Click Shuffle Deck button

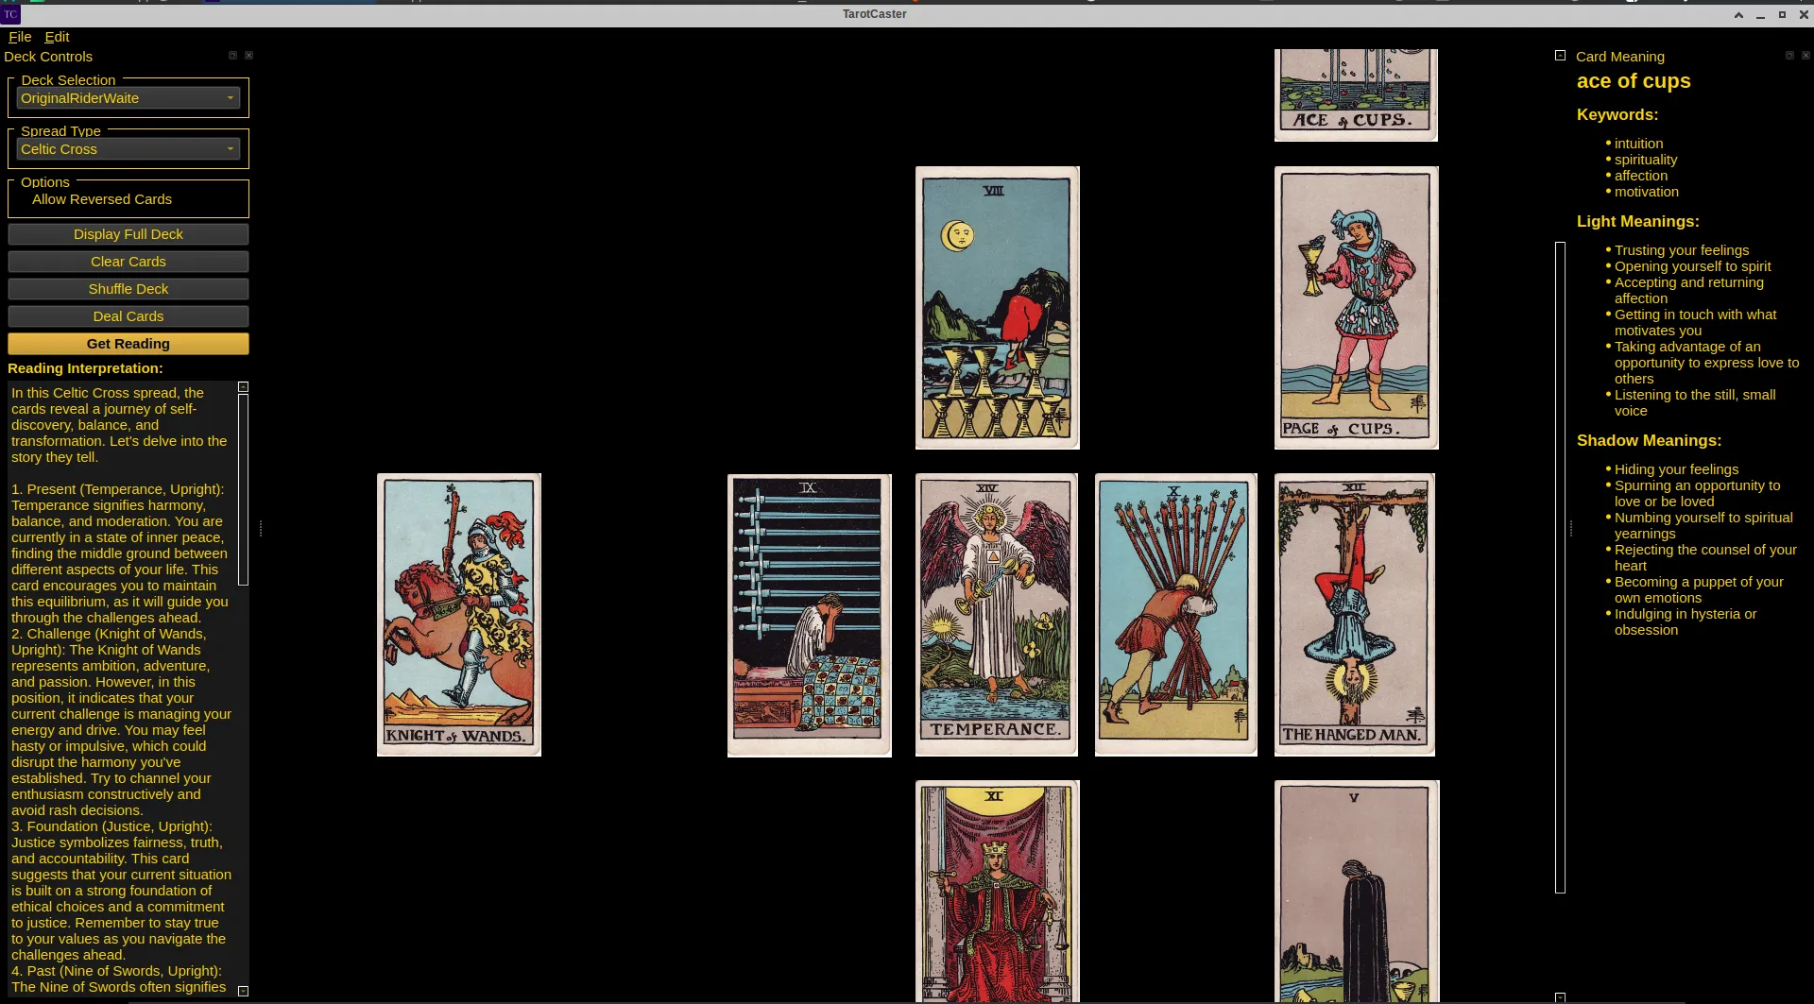pos(128,289)
